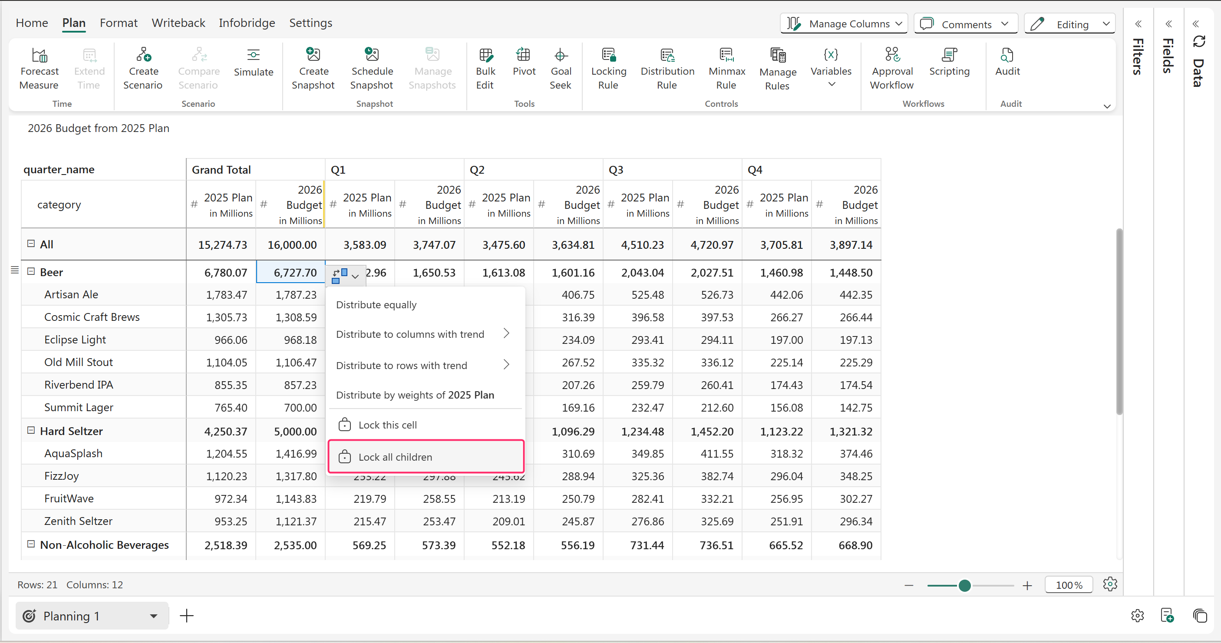Switch to the Writeback tab
1221x643 pixels.
(x=178, y=23)
